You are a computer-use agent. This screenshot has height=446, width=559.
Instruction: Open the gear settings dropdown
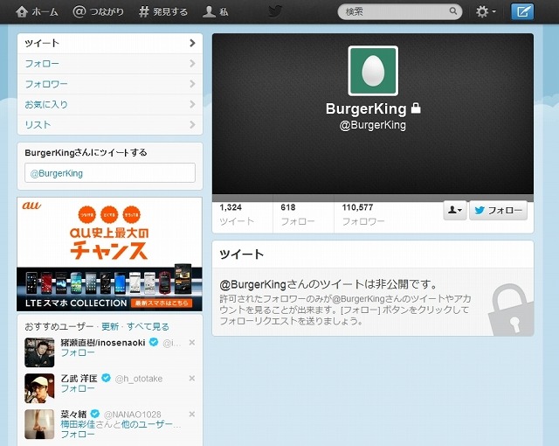coord(486,11)
